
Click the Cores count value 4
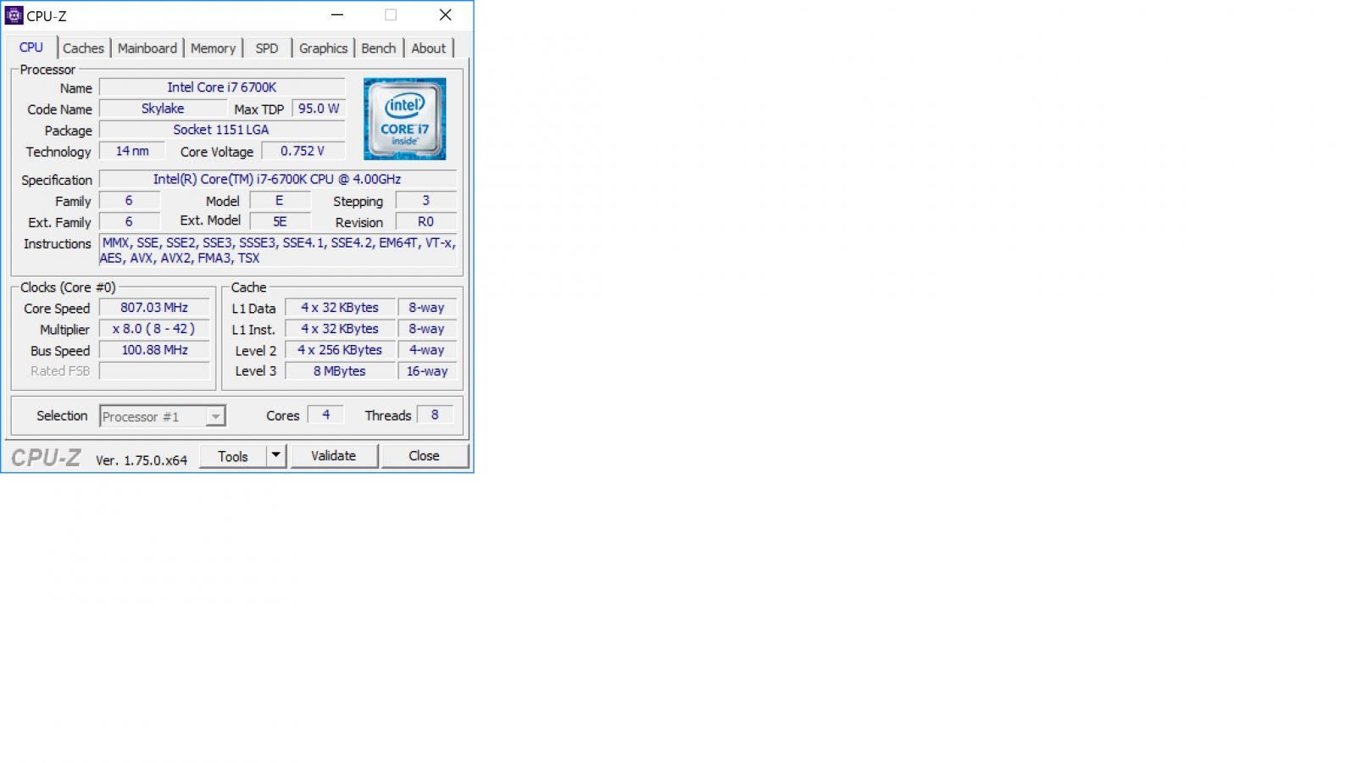click(325, 415)
